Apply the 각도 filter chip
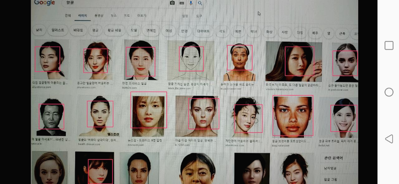 pyautogui.click(x=222, y=31)
